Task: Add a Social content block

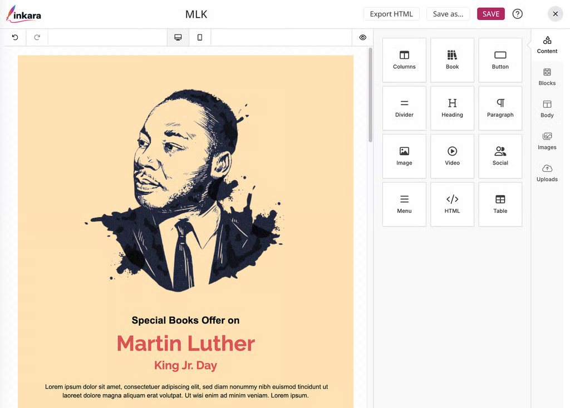Action: (x=500, y=156)
